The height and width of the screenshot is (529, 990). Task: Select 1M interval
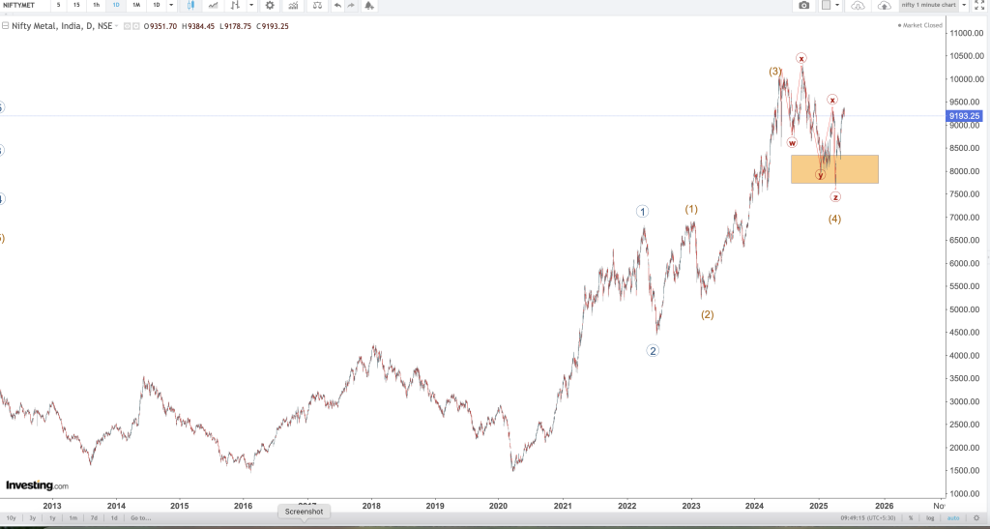[x=135, y=5]
